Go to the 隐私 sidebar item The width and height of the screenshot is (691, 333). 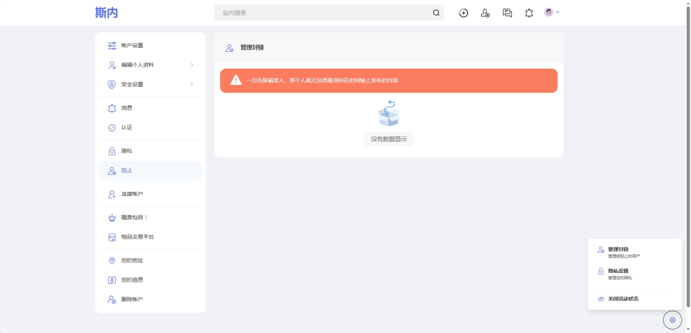(x=150, y=151)
